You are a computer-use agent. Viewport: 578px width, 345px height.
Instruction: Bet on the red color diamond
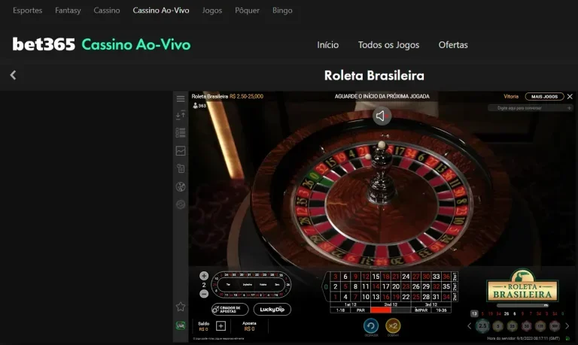380,310
